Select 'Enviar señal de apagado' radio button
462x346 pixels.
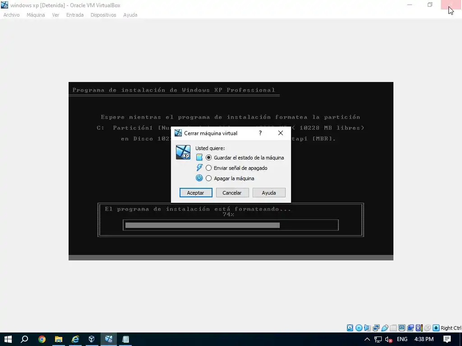pos(208,168)
